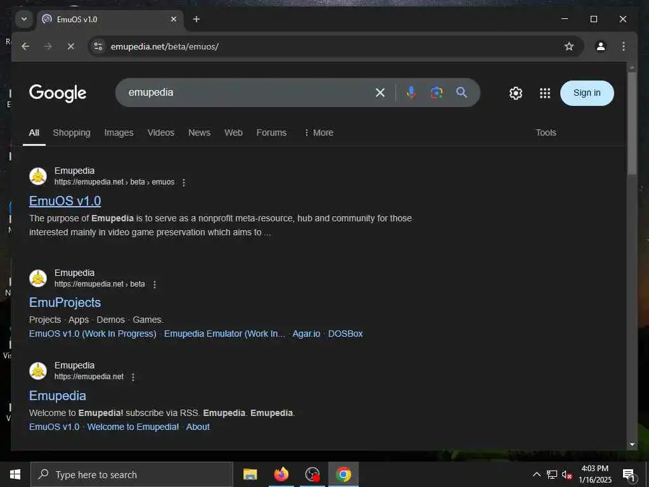Viewport: 649px width, 487px height.
Task: Open options for the beta › emuos result
Action: click(184, 182)
